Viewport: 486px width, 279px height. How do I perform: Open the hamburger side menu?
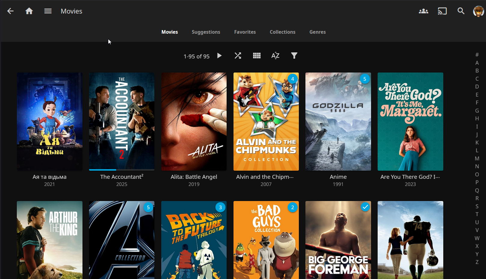tap(48, 11)
